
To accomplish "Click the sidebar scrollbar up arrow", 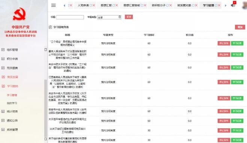I will click(45, 50).
